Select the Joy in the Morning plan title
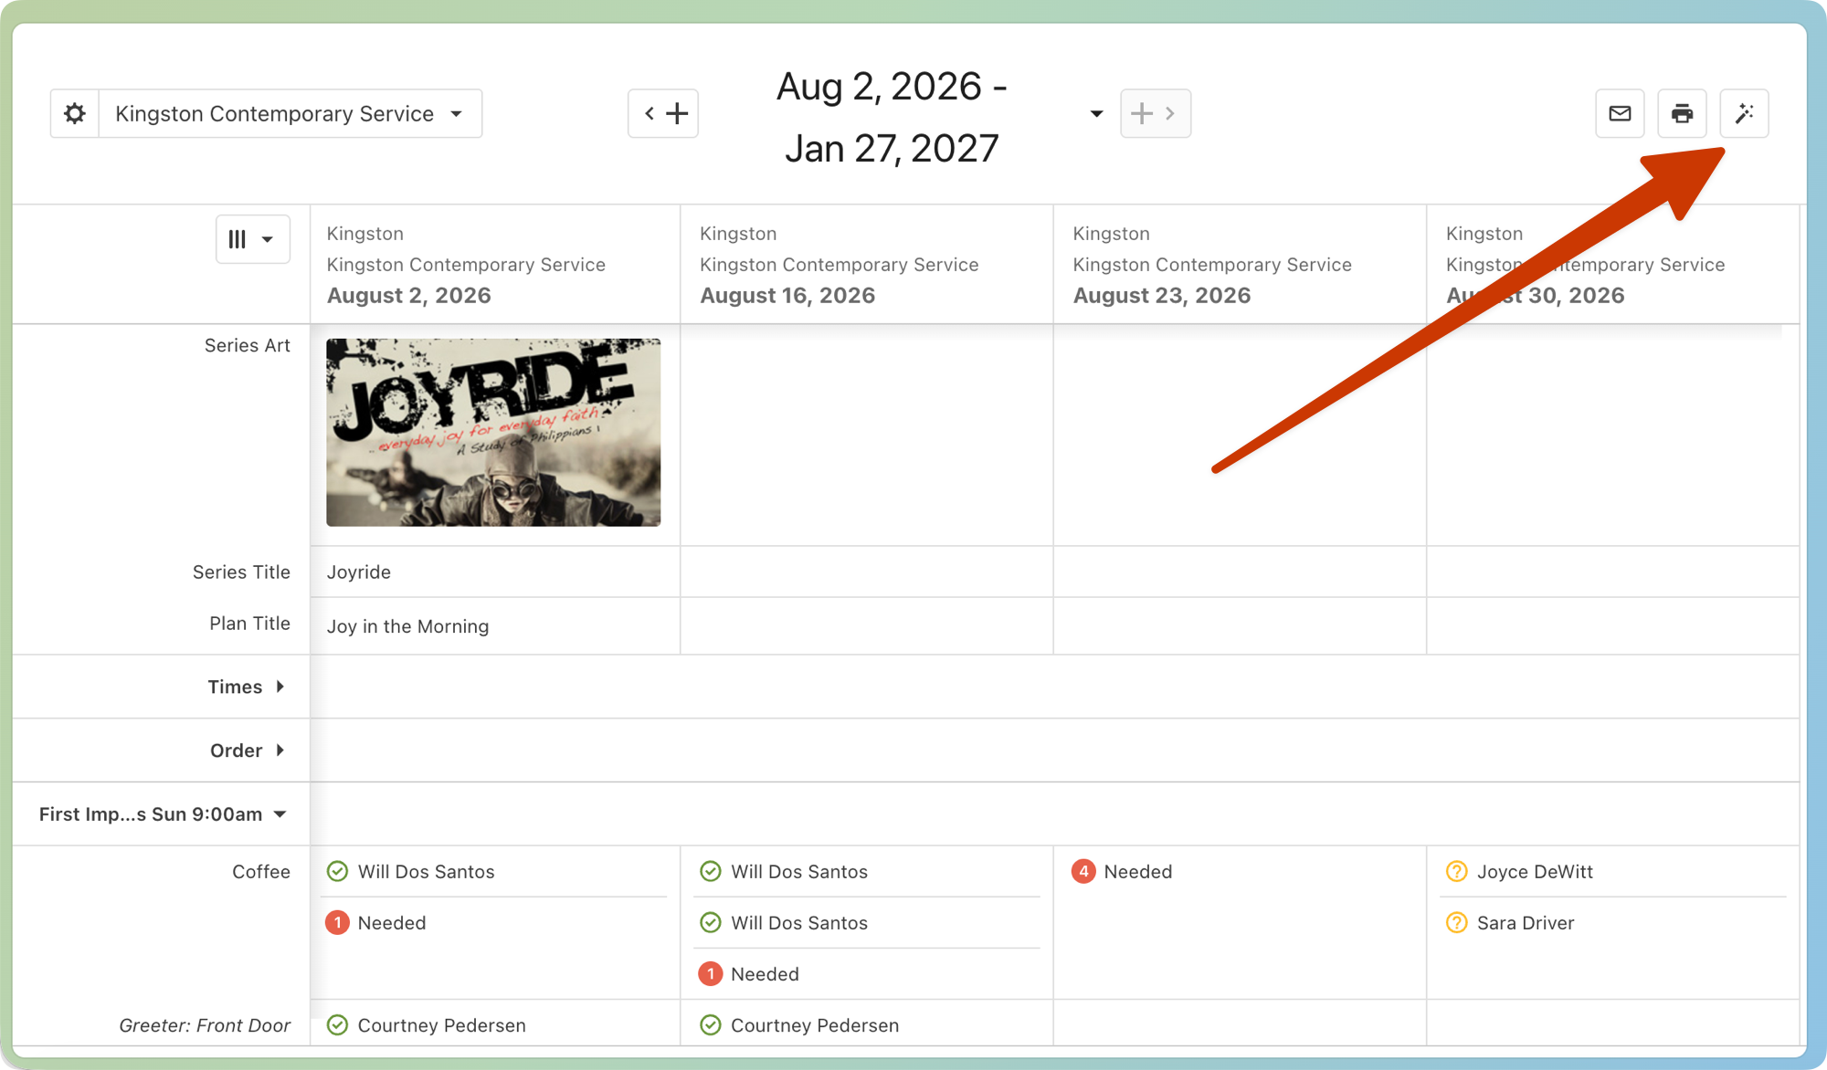 pyautogui.click(x=407, y=626)
